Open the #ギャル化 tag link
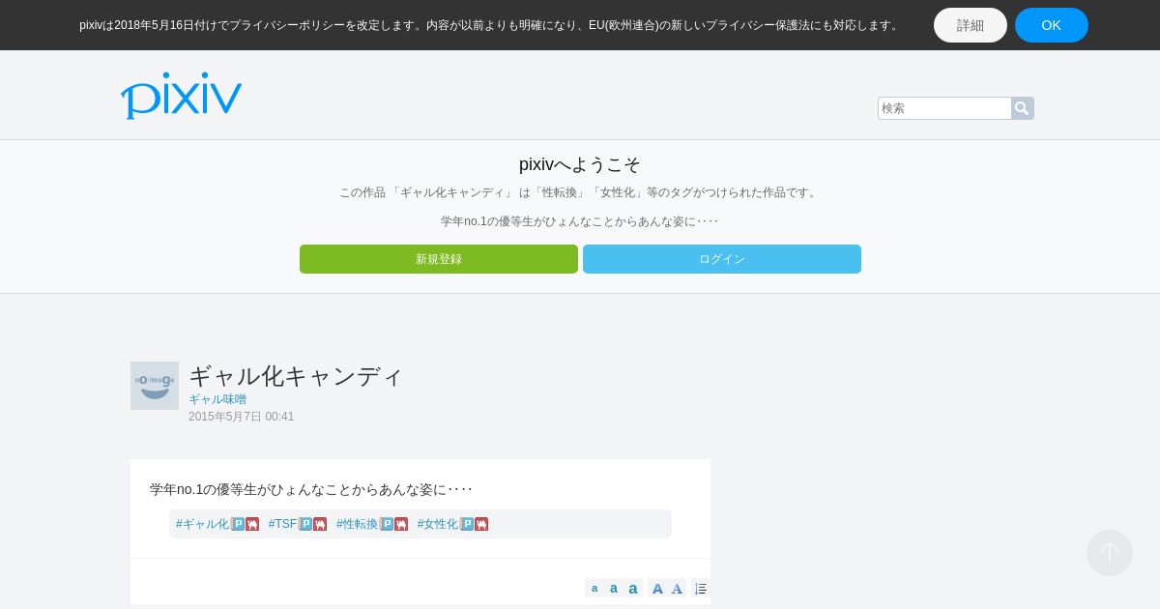 (203, 524)
